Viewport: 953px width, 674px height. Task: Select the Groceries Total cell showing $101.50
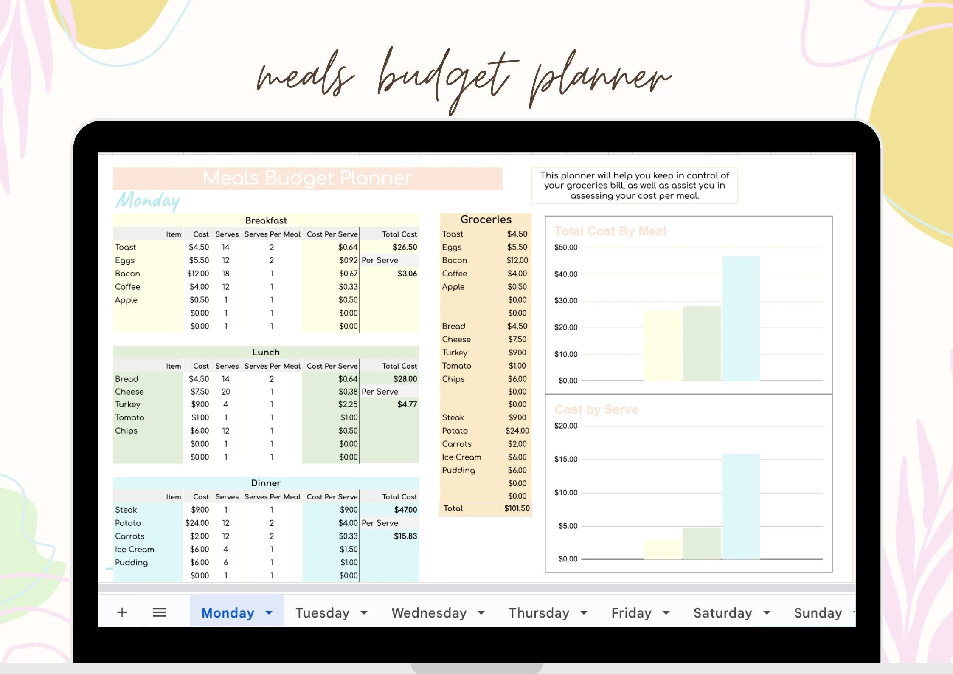pos(515,508)
